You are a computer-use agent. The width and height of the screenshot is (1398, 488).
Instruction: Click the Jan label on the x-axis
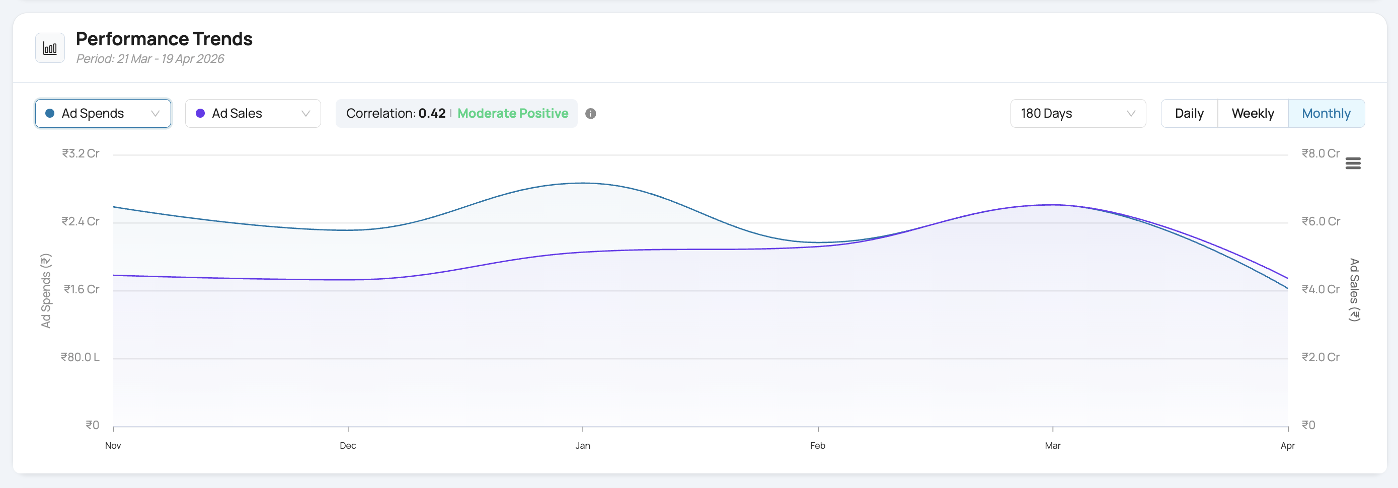(x=583, y=446)
